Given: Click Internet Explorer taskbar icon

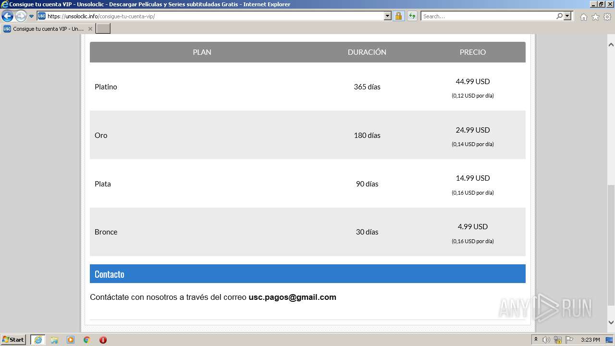Looking at the screenshot, I should coord(38,340).
